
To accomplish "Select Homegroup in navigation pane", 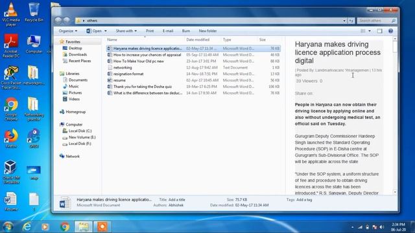I will tap(75, 112).
